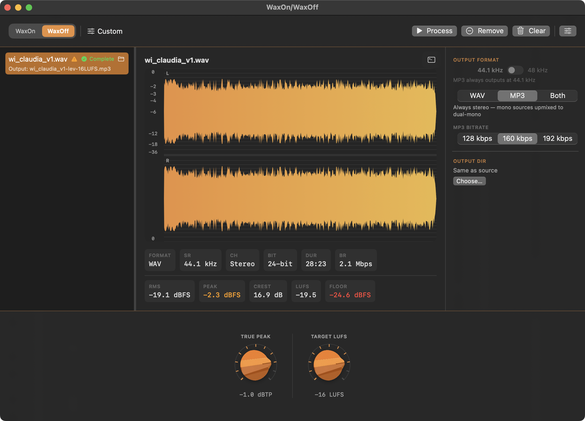Click the DUR 28:23 info tile
This screenshot has width=585, height=421.
(x=316, y=260)
